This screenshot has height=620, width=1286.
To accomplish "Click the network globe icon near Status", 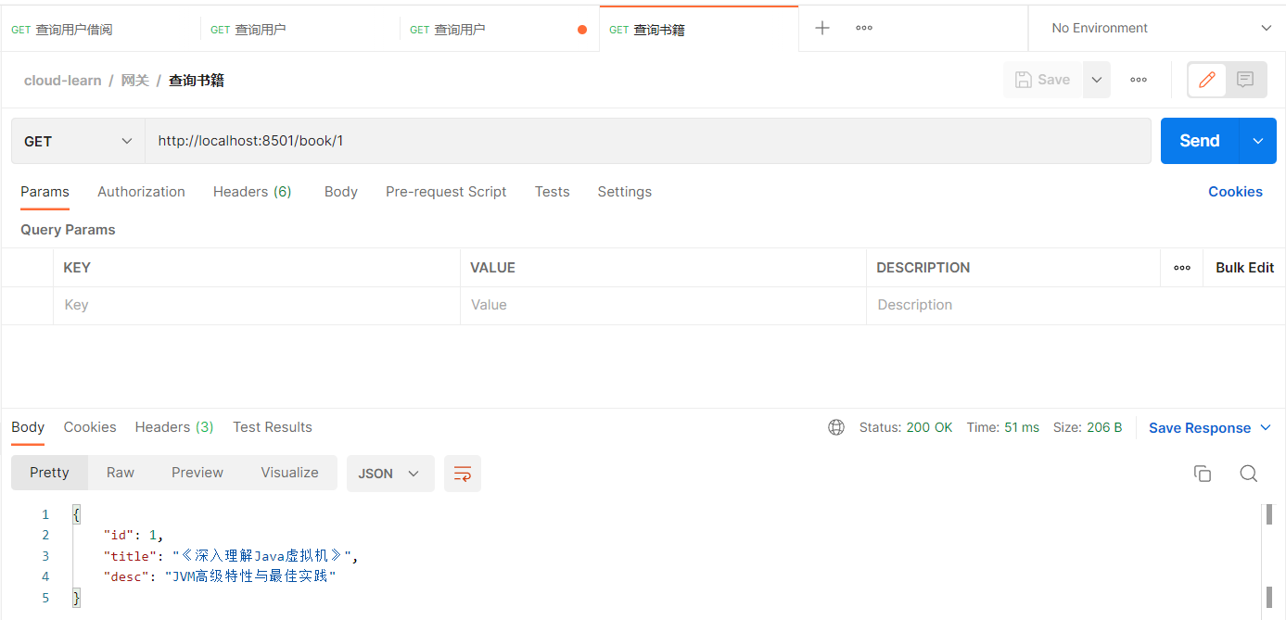I will click(x=836, y=427).
